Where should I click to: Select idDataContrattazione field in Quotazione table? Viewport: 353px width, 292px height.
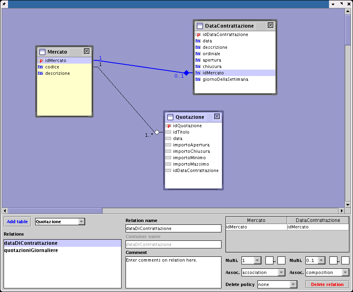coord(193,170)
